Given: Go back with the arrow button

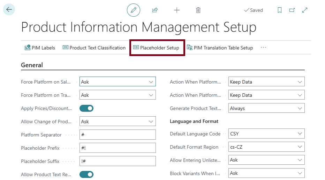Looking at the screenshot, I should coord(9,9).
